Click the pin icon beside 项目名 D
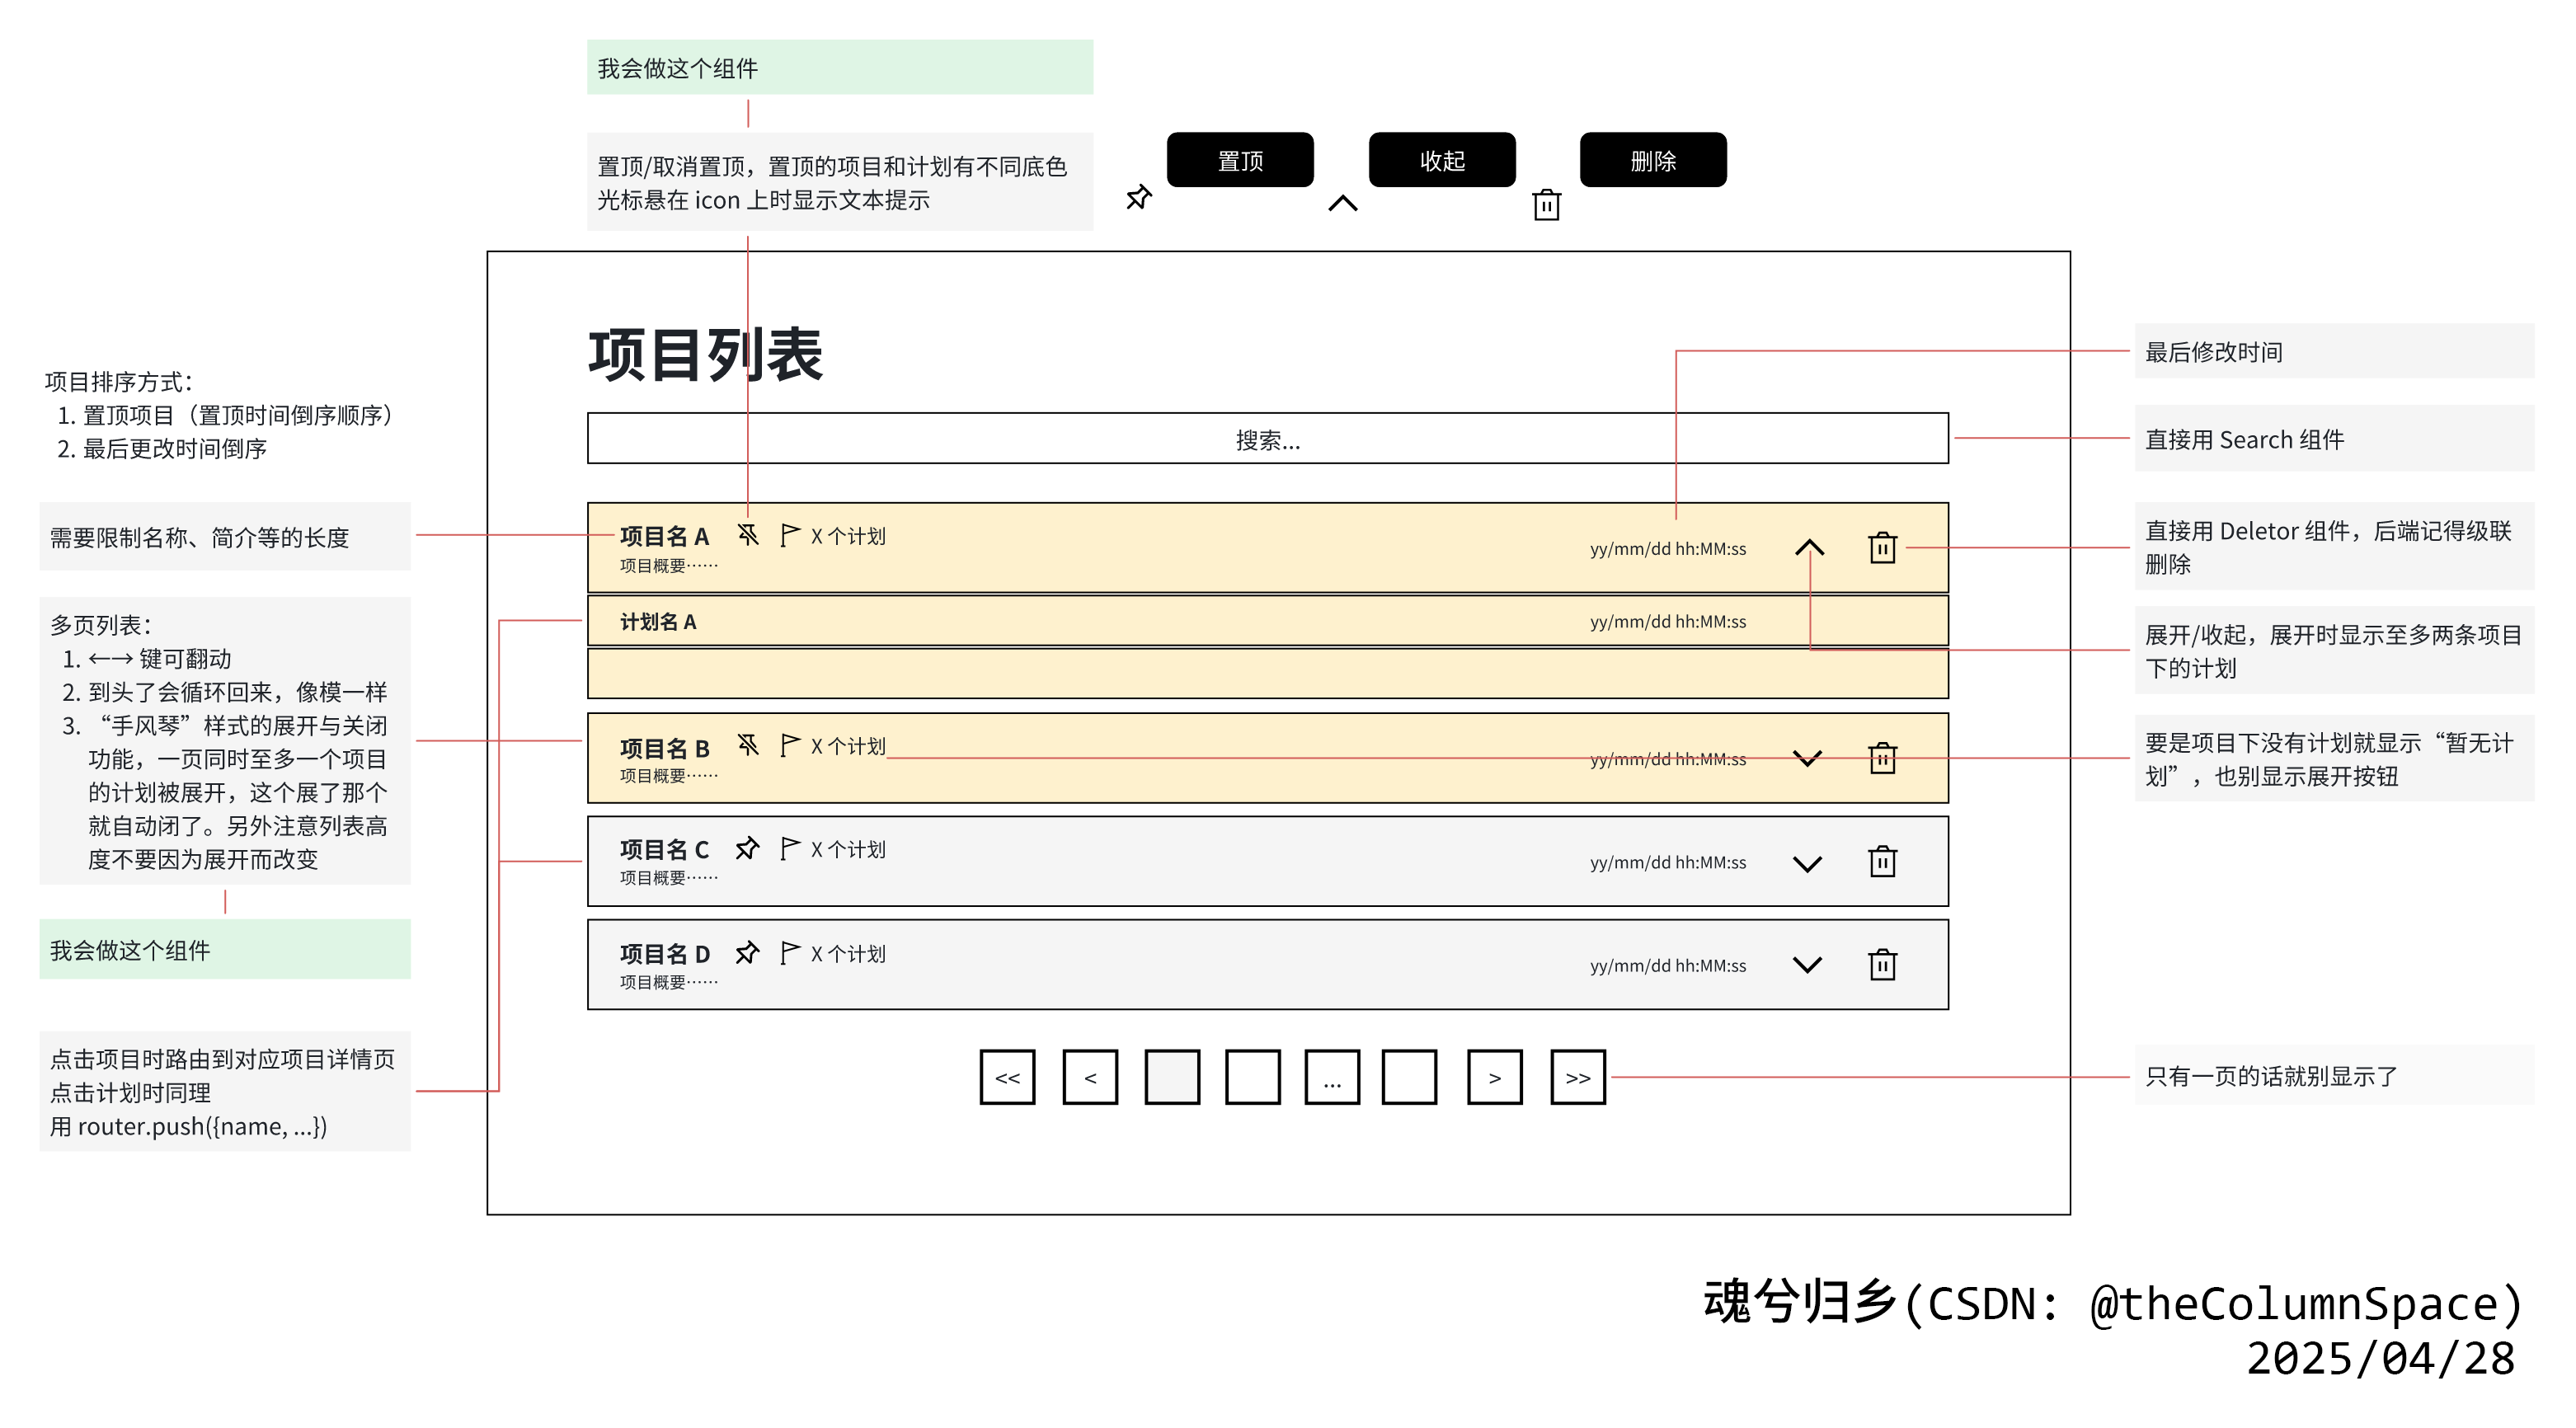 (x=747, y=953)
